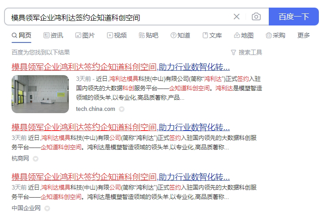Click the funnel icon beside 搜索工具
The width and height of the screenshot is (322, 224).
point(233,53)
